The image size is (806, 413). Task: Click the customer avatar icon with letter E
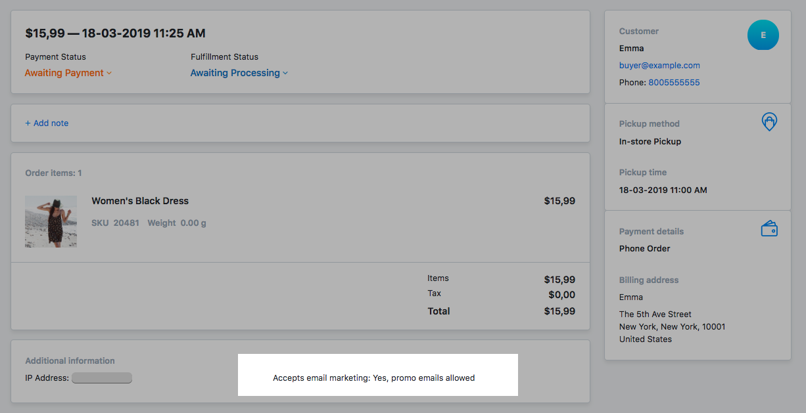click(x=763, y=35)
